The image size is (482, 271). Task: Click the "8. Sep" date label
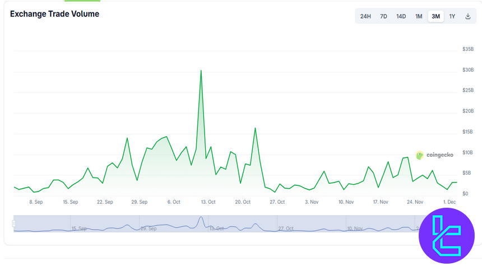coord(36,202)
